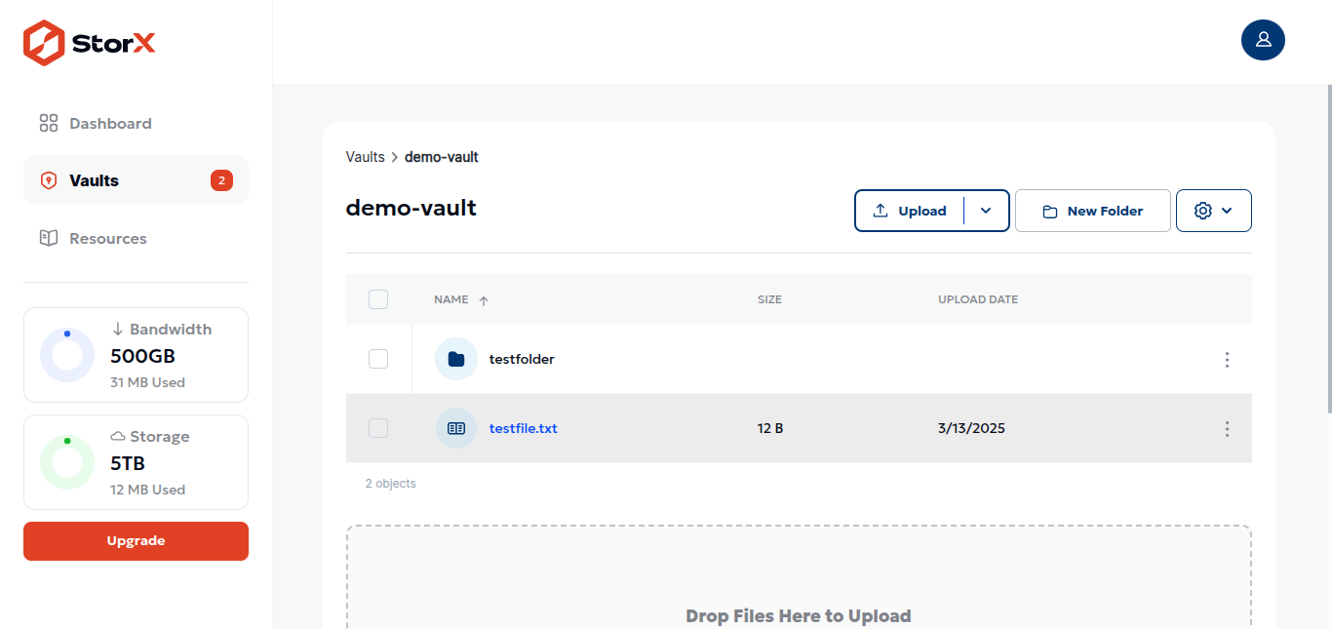Click the 12 B size value

(770, 428)
